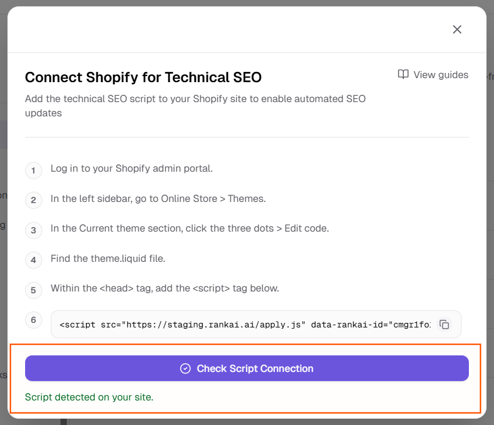This screenshot has height=425, width=494.
Task: Click the orange-highlighted connection section
Action: (246, 377)
